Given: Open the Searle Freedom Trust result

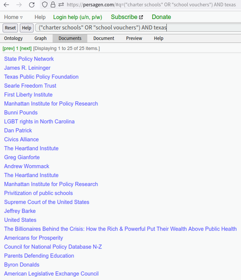Looking at the screenshot, I should (x=30, y=86).
